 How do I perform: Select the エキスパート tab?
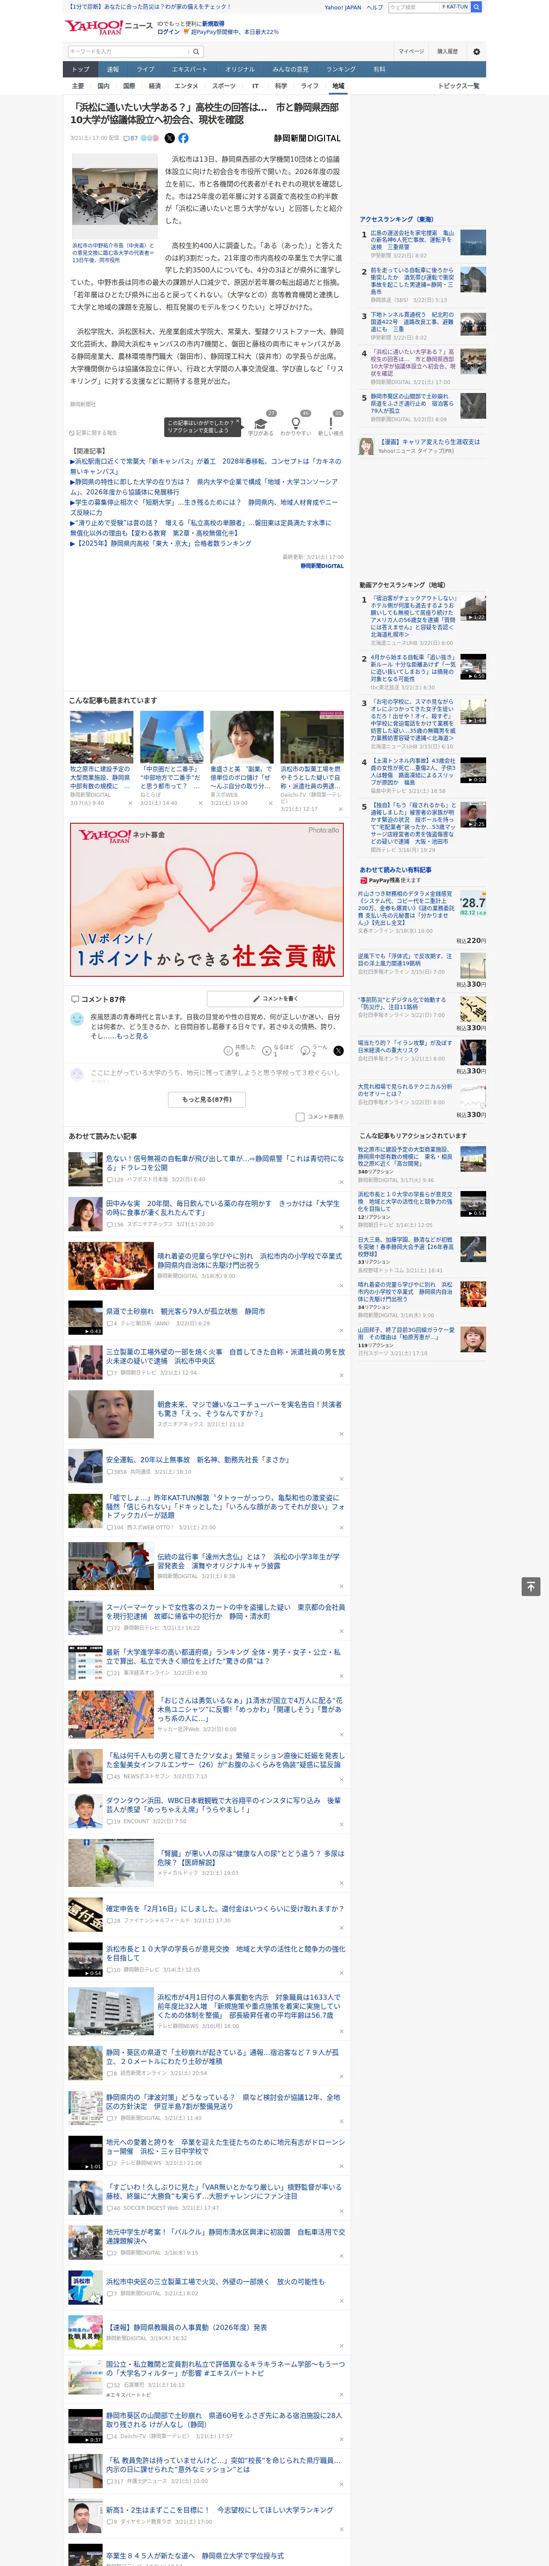pos(189,69)
